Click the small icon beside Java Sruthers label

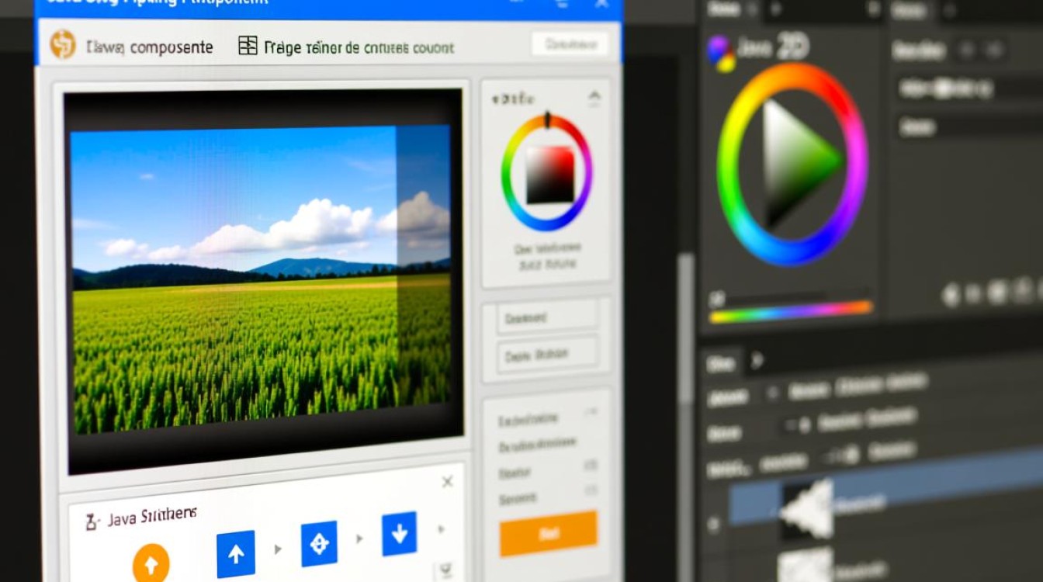coord(92,521)
